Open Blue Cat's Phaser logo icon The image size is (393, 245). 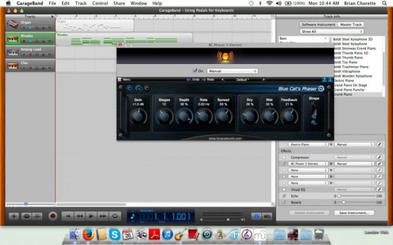(x=321, y=88)
